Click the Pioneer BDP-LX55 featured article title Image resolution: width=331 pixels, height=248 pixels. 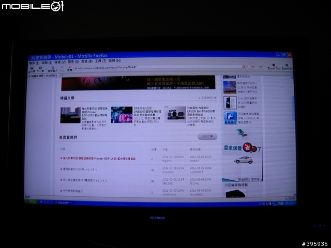coord(95,114)
